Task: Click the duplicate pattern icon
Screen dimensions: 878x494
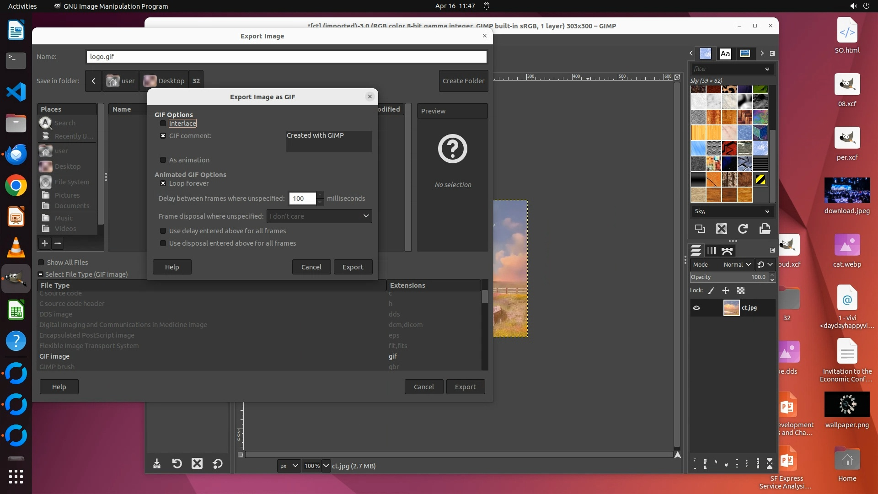Action: coord(700,229)
